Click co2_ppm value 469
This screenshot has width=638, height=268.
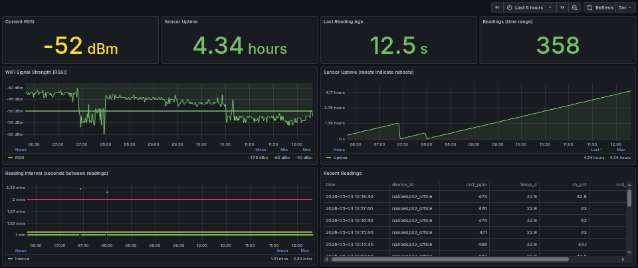(482, 244)
